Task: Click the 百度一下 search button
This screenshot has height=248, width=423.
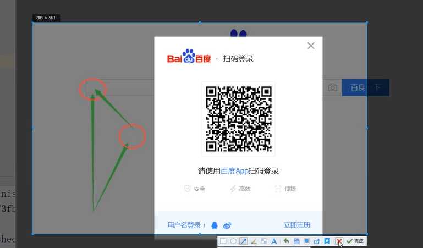Action: [366, 87]
